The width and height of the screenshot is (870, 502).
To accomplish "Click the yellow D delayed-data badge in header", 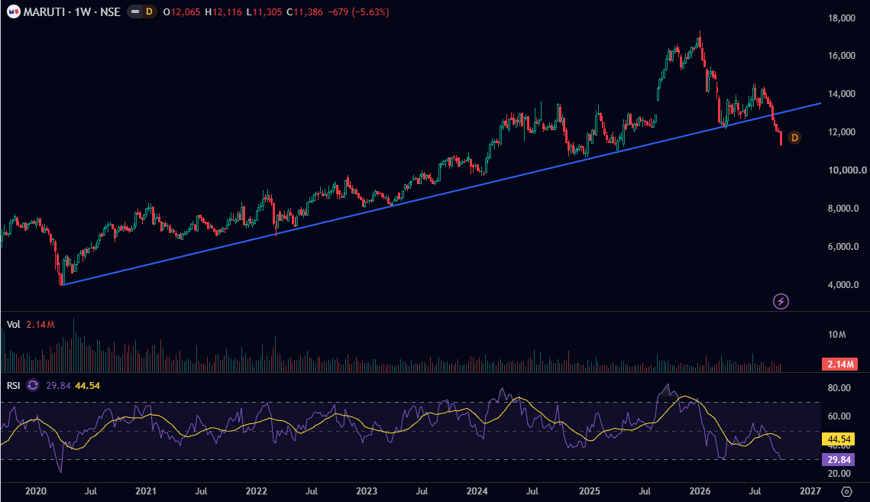I will 149,11.
